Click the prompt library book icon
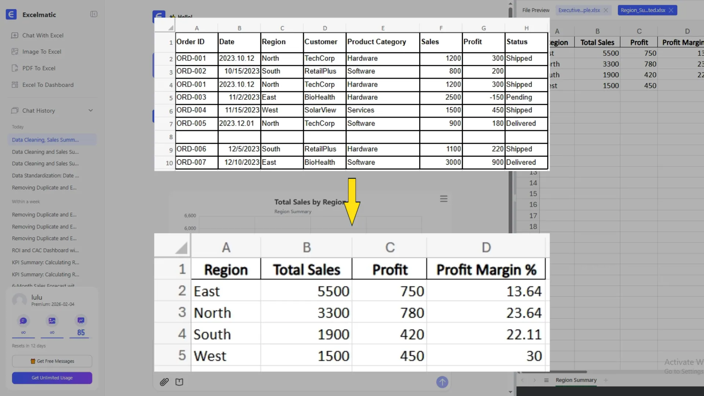The width and height of the screenshot is (704, 396). tap(179, 382)
